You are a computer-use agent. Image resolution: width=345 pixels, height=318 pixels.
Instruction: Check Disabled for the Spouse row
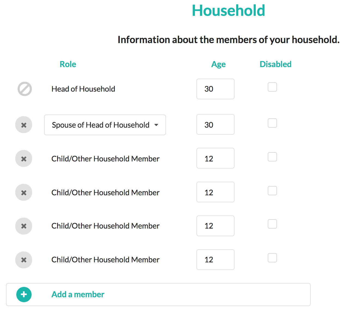tap(272, 123)
